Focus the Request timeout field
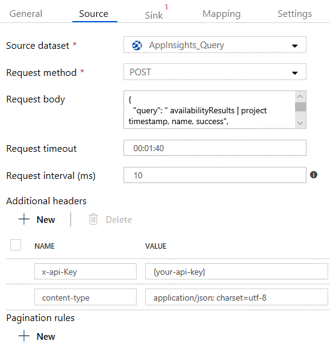The image size is (330, 353). 215,148
